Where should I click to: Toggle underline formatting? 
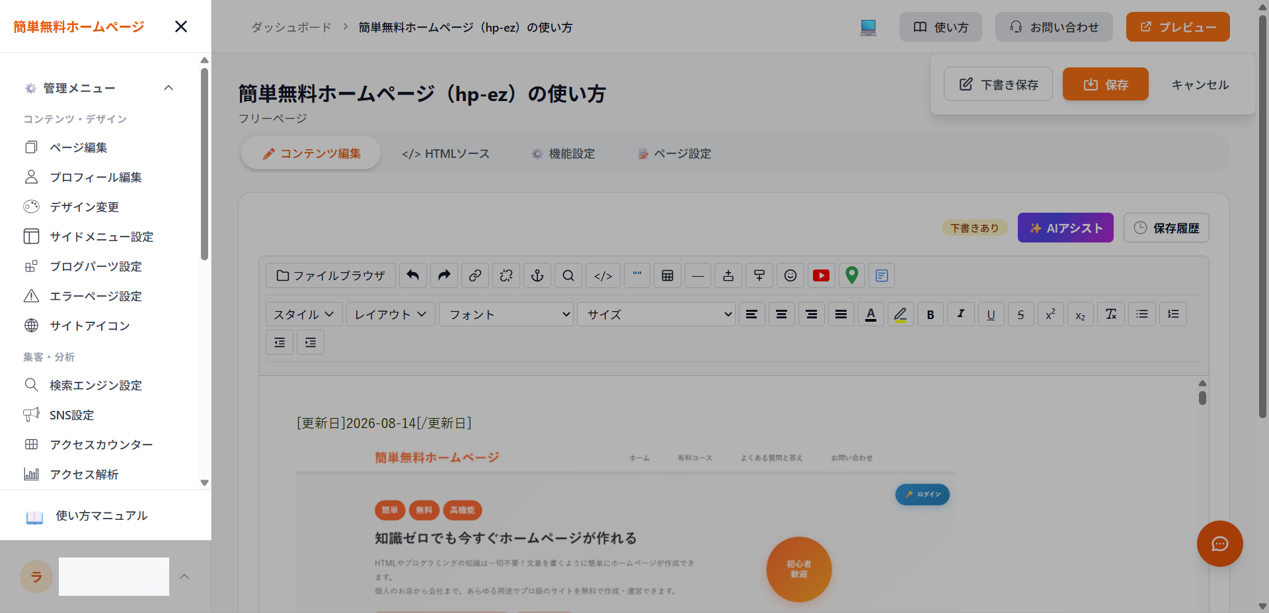(x=991, y=314)
